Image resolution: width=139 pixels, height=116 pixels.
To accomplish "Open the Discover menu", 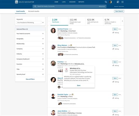I will 72,2.
